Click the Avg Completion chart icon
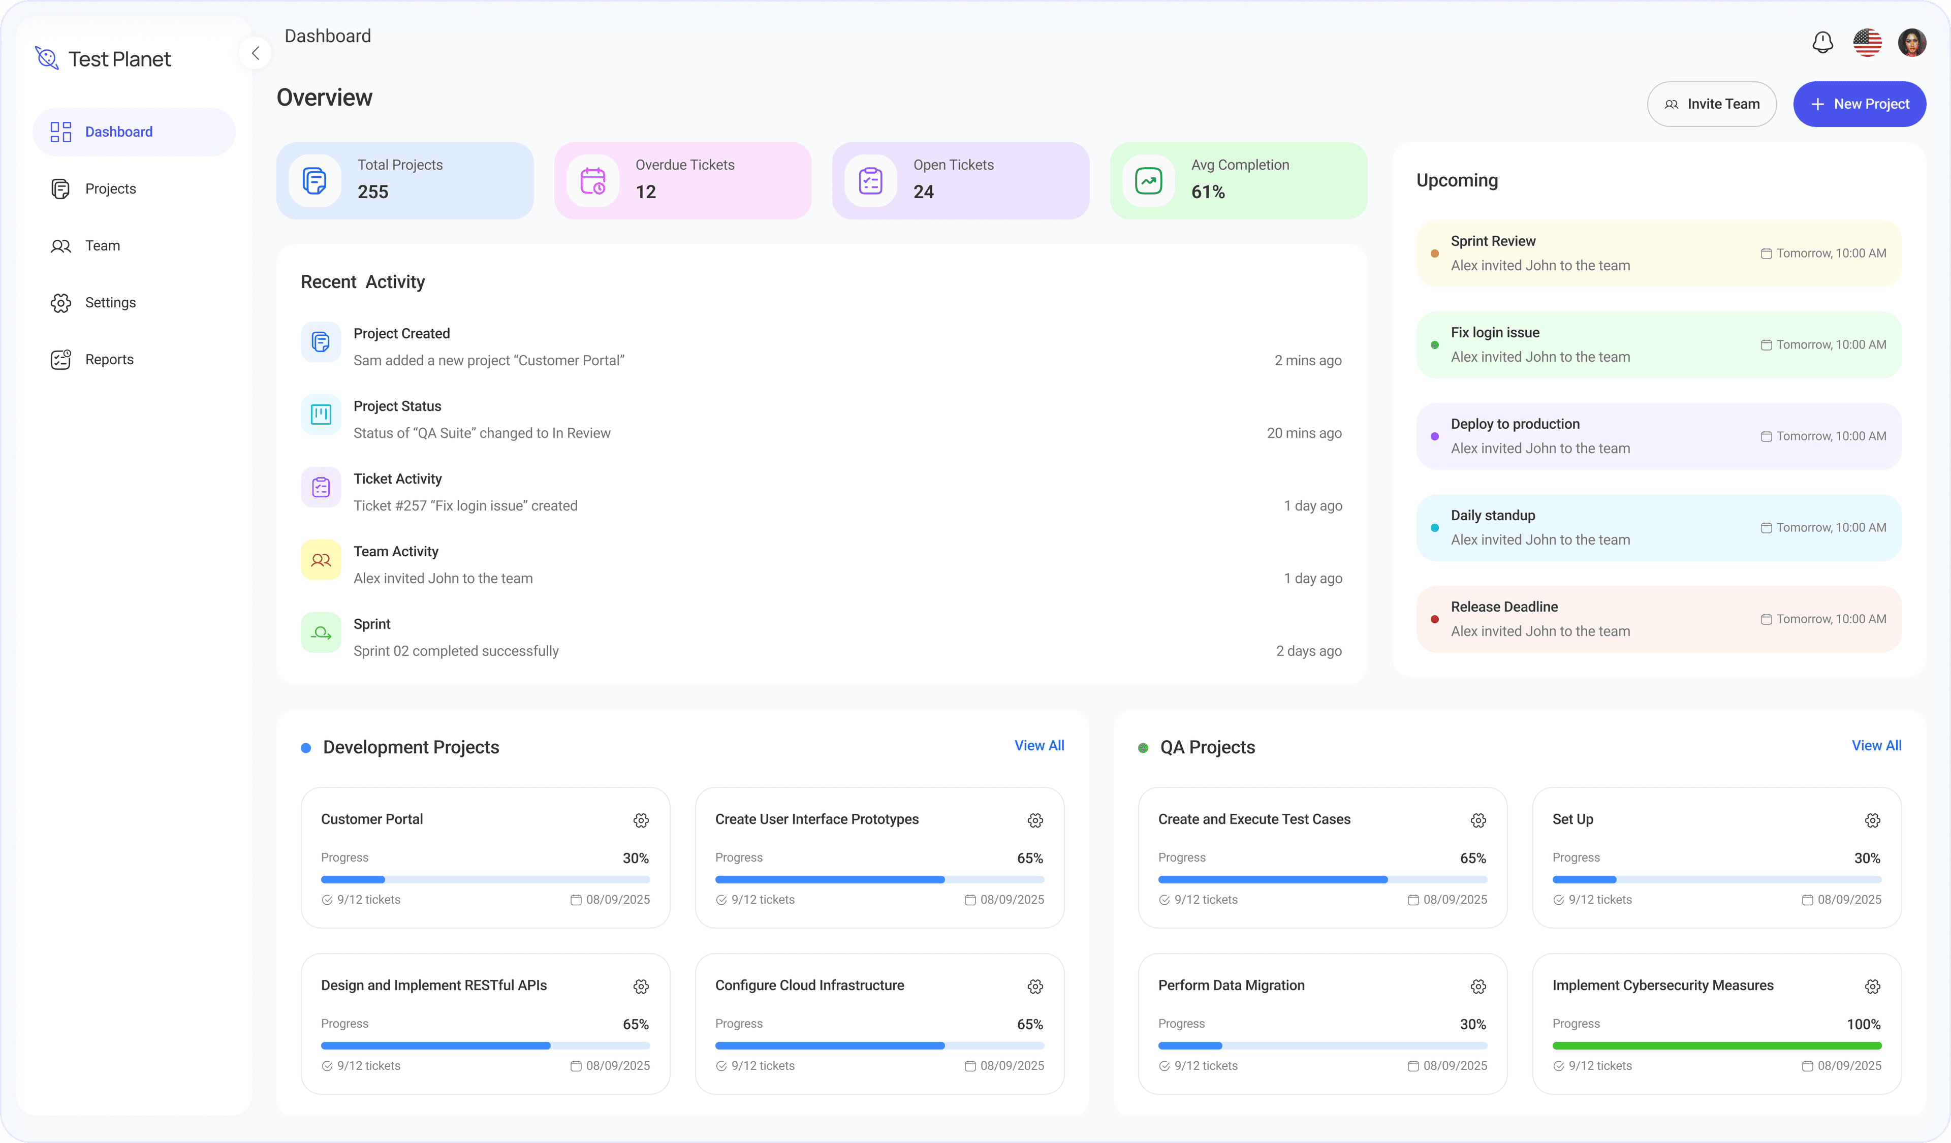The image size is (1951, 1143). (x=1149, y=180)
